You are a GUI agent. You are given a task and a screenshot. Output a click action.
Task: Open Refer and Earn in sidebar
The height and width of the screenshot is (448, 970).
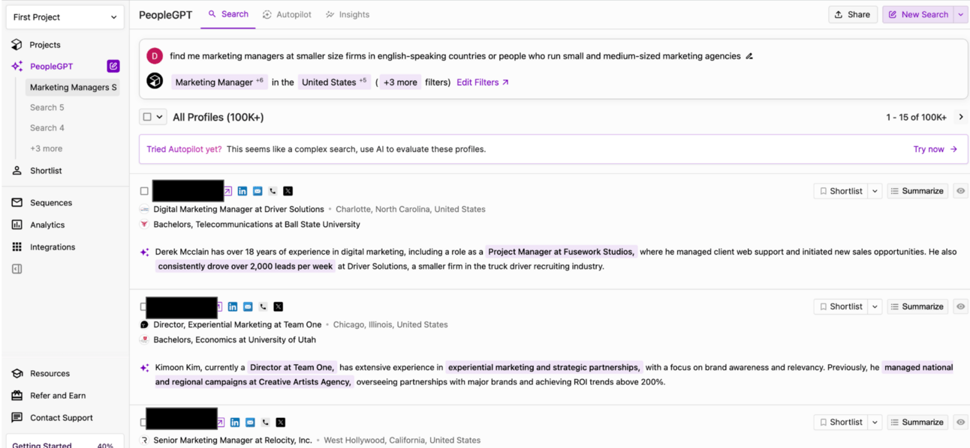57,396
